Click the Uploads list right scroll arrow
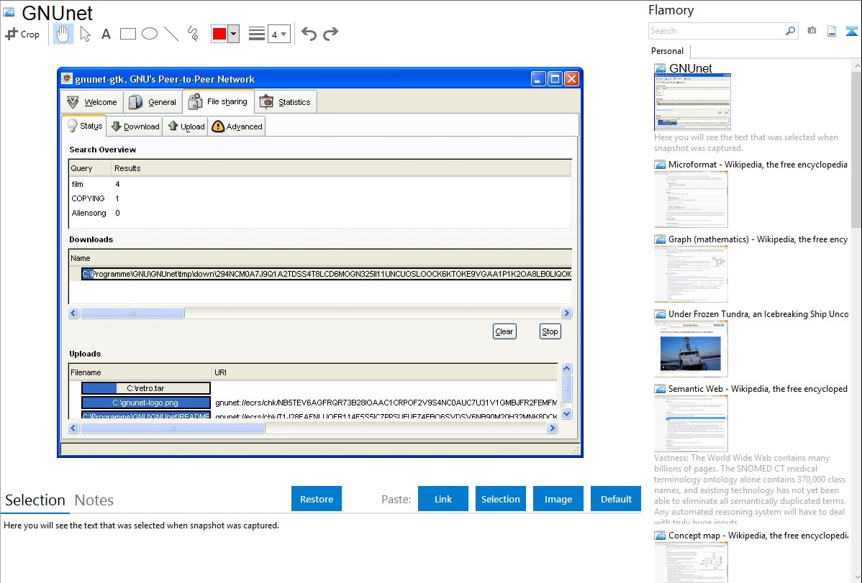 point(553,428)
